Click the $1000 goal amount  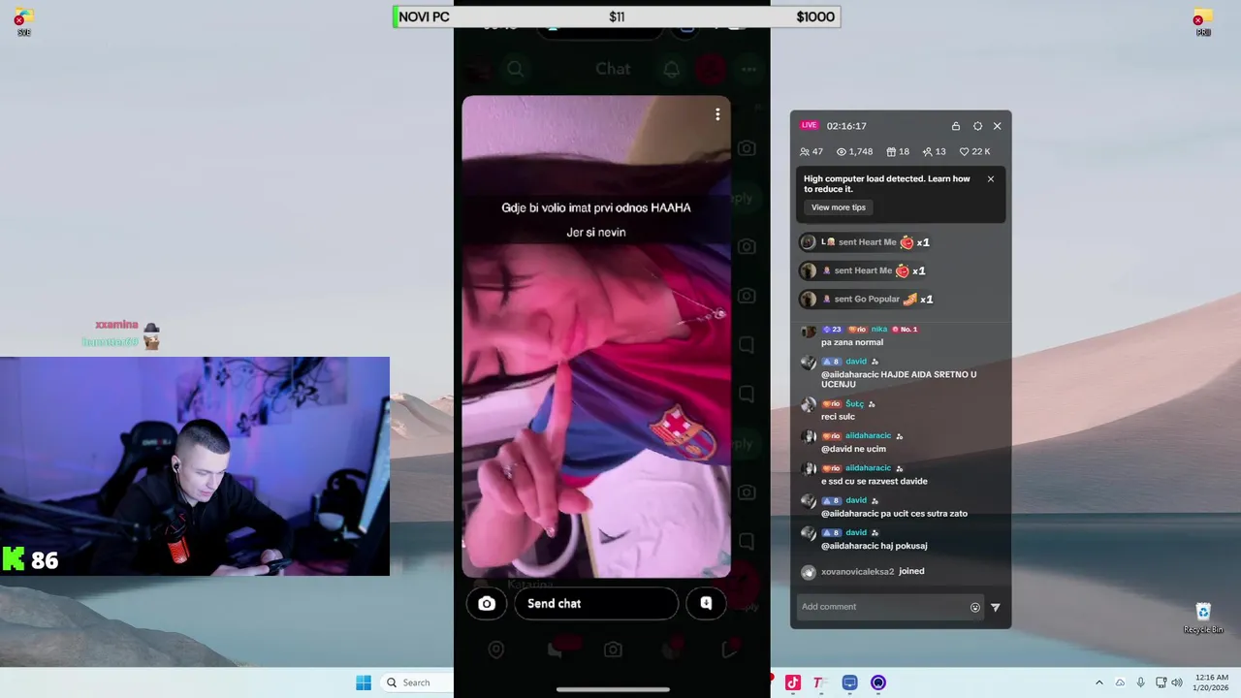[x=814, y=16]
